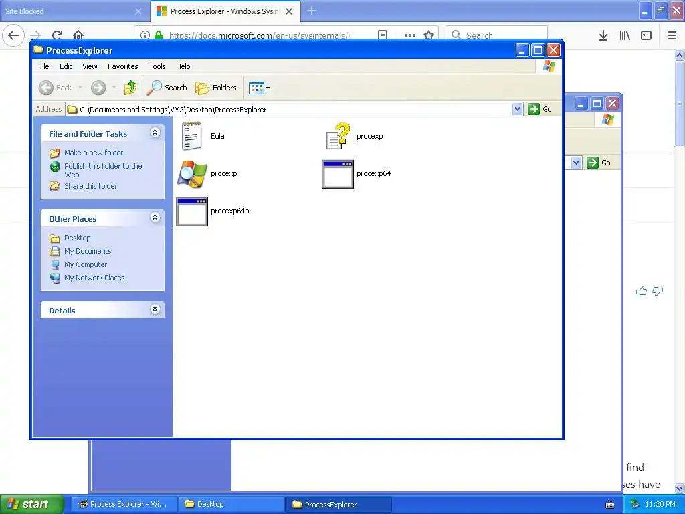Open the Forward history dropdown arrow
This screenshot has width=685, height=514.
click(114, 88)
